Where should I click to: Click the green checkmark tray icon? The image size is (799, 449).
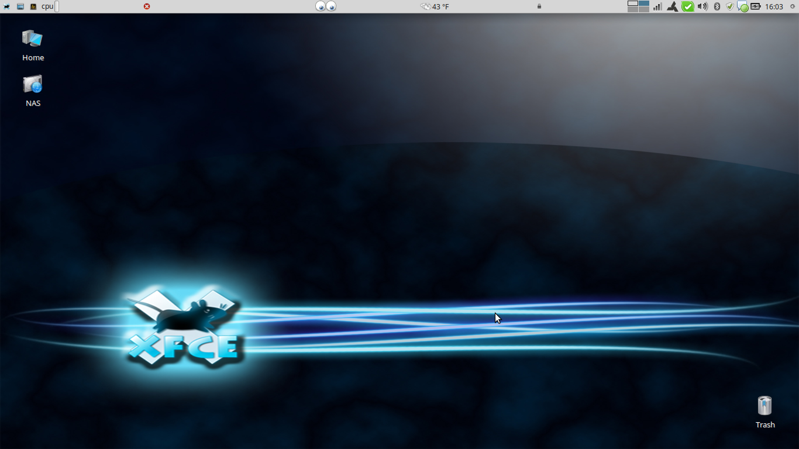[x=688, y=6]
